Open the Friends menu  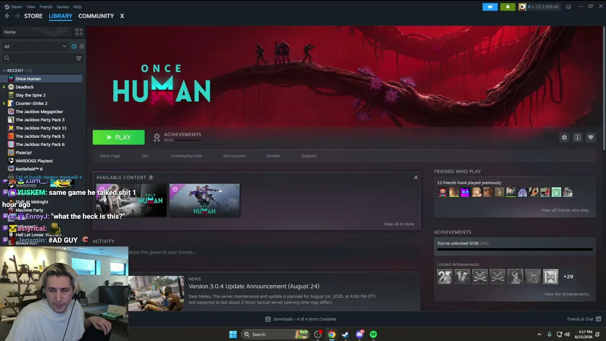46,7
